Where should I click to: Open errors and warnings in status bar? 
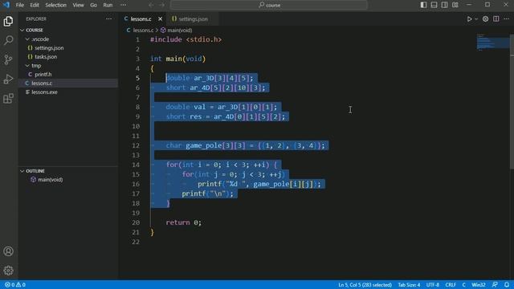(15, 285)
